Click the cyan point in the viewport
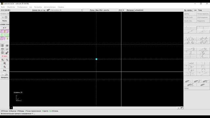210x118 pixels. 96,59
